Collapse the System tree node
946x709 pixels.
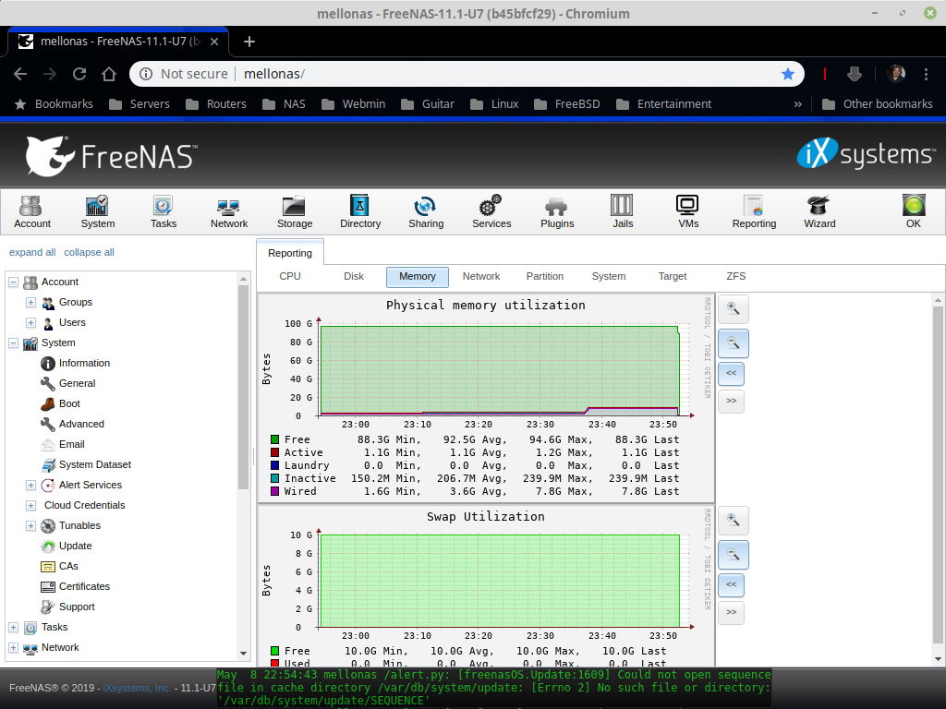coord(13,343)
